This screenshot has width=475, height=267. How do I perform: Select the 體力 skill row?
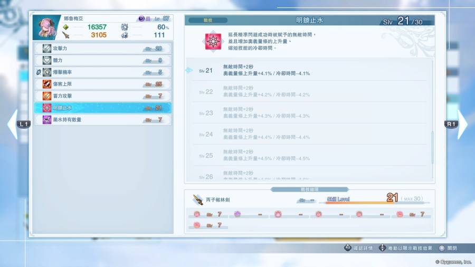coord(103,60)
